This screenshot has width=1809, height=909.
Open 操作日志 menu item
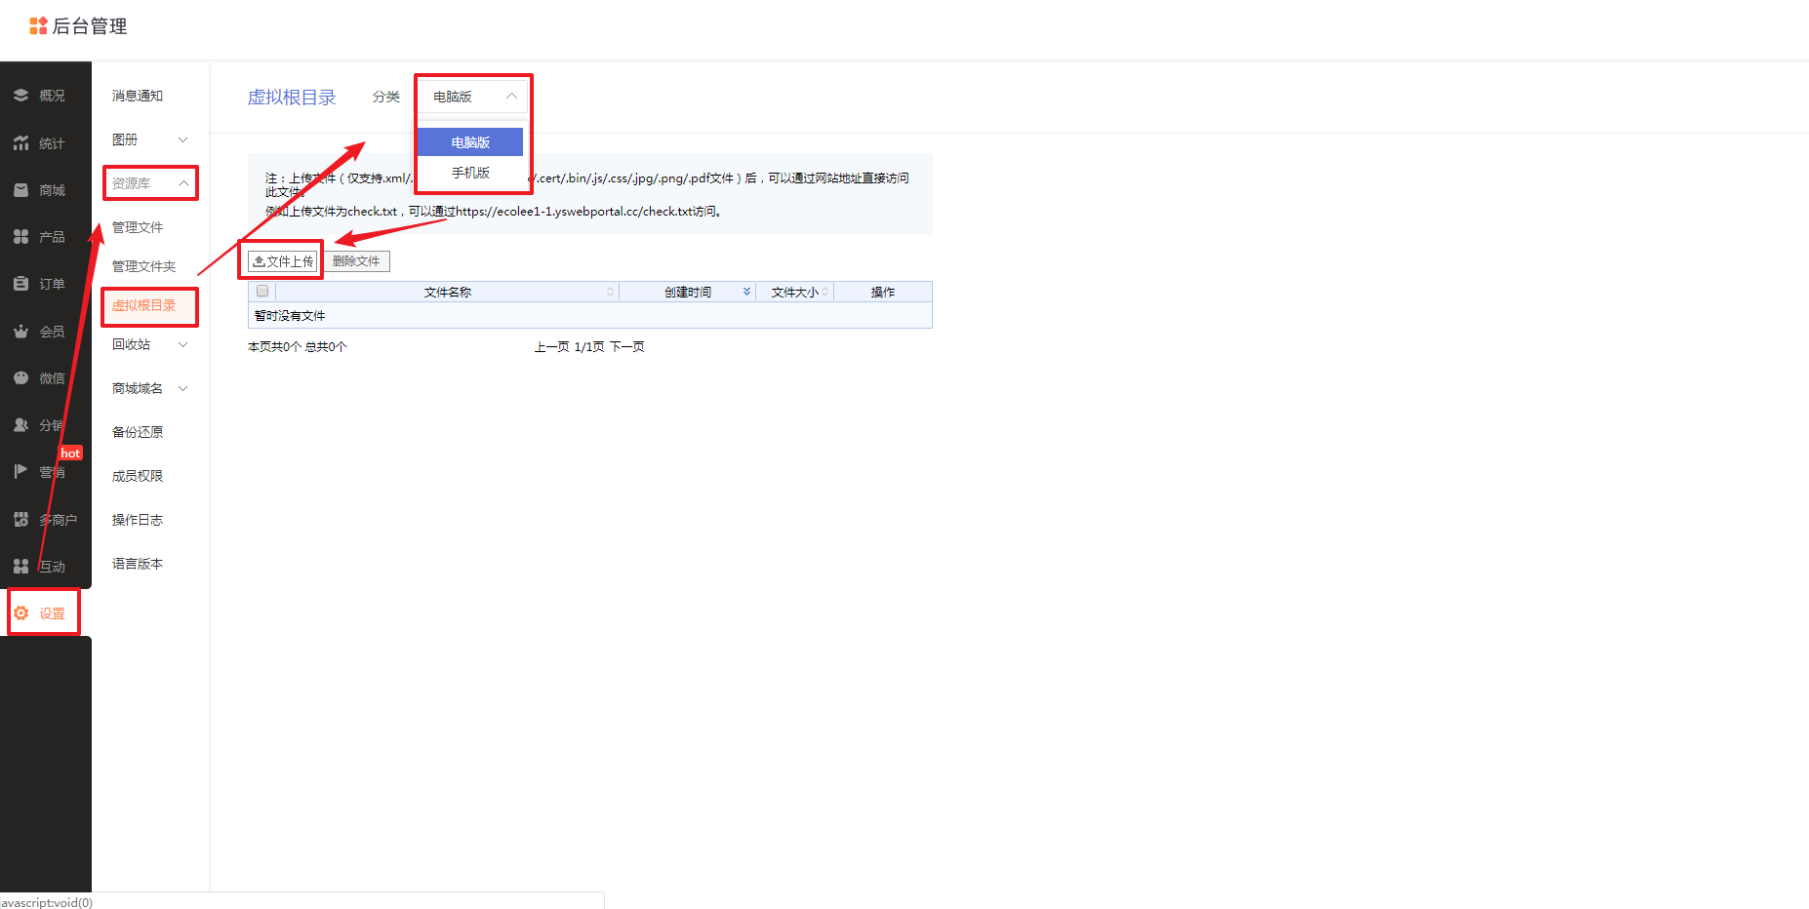click(x=138, y=520)
